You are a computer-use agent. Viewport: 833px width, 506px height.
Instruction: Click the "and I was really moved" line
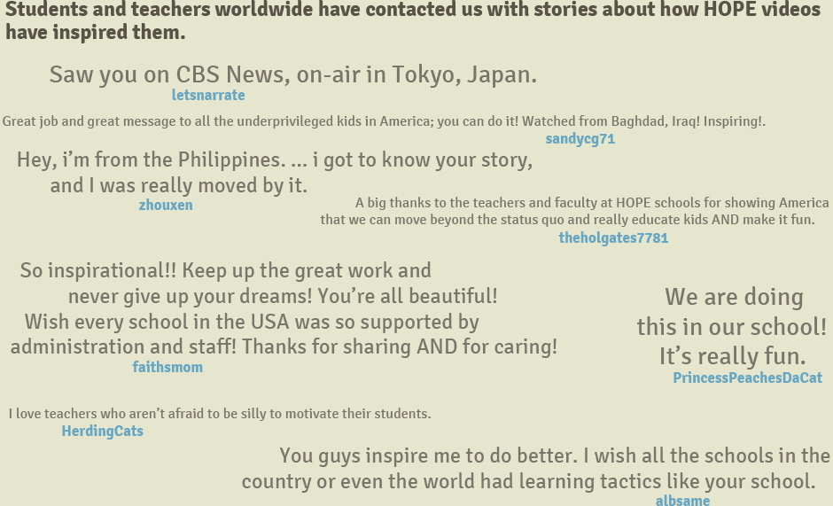coord(179,186)
